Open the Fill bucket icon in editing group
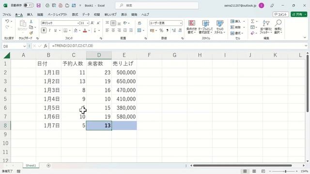 [252, 27]
